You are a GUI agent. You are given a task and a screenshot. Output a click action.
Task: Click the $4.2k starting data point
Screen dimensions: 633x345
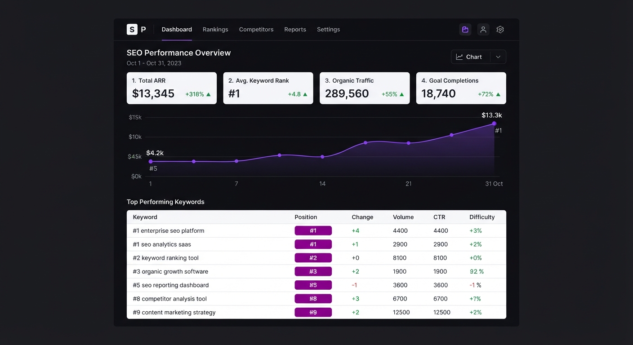(x=151, y=161)
